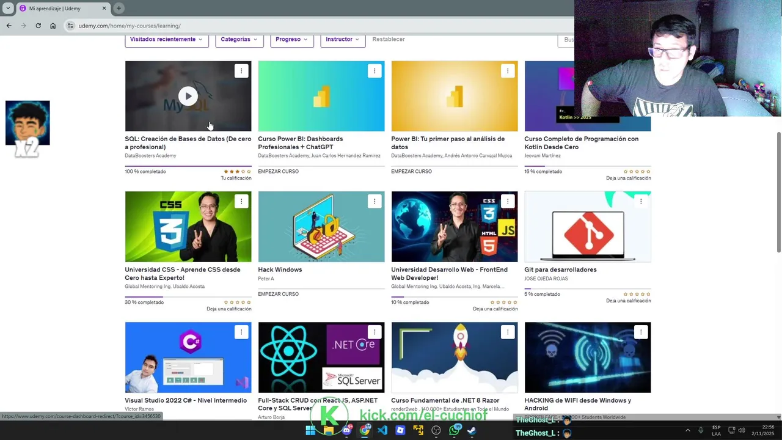Open Curso Completo de Programación con Kotlin title
782x440 pixels.
point(582,143)
